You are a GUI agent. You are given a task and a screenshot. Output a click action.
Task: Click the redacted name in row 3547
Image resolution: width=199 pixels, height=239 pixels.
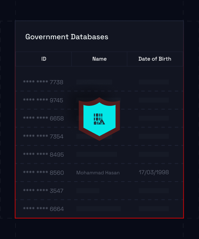[x=88, y=191]
